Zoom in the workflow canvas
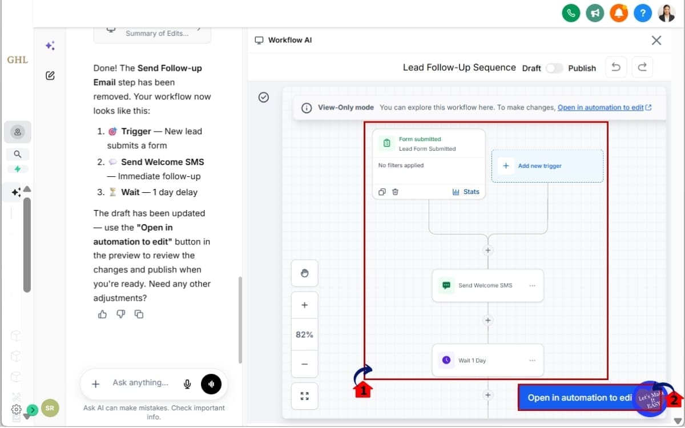 click(304, 305)
